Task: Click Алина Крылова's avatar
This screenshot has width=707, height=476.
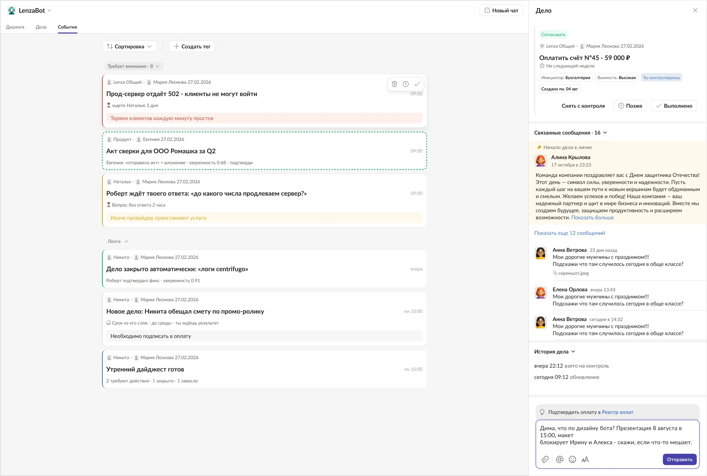Action: [541, 161]
